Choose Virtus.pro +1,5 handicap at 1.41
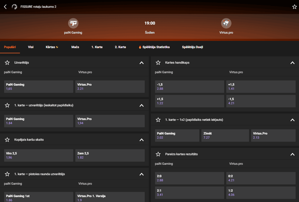Viewport: 299px width, 202px height. coord(261,87)
